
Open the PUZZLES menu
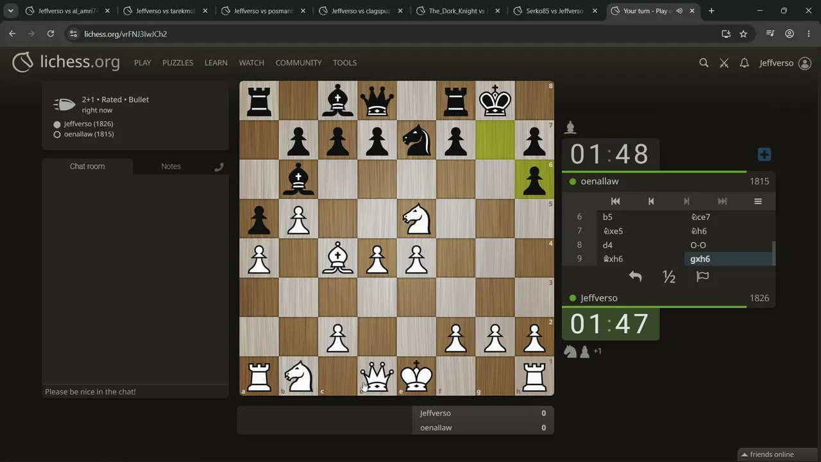pos(178,63)
